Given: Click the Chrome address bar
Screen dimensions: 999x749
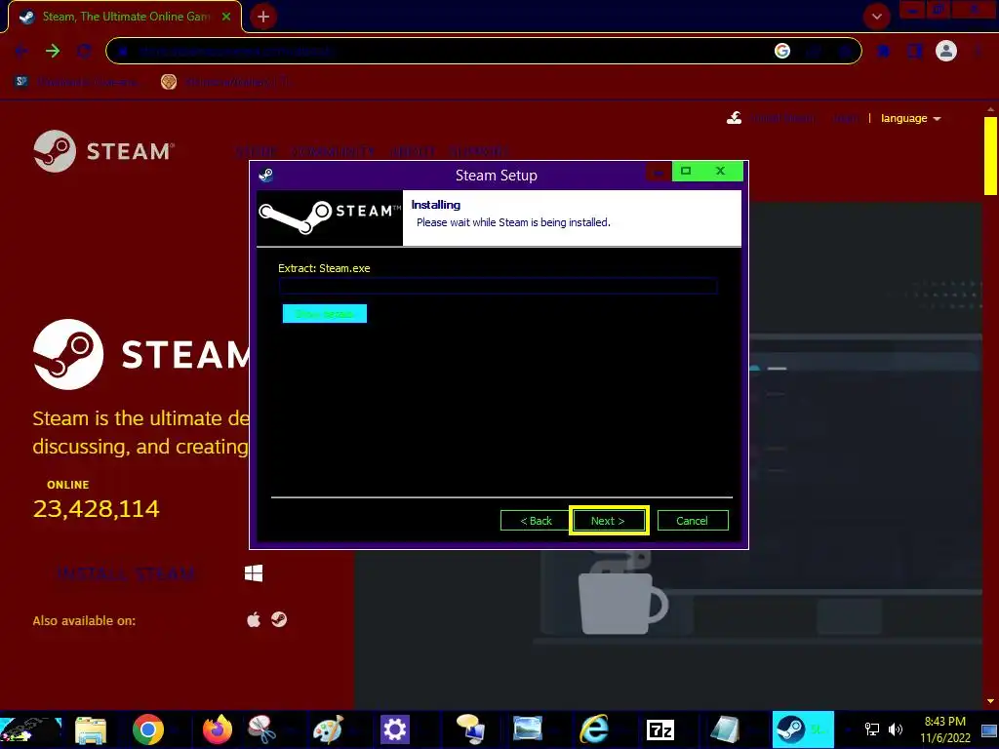Looking at the screenshot, I should [x=484, y=51].
